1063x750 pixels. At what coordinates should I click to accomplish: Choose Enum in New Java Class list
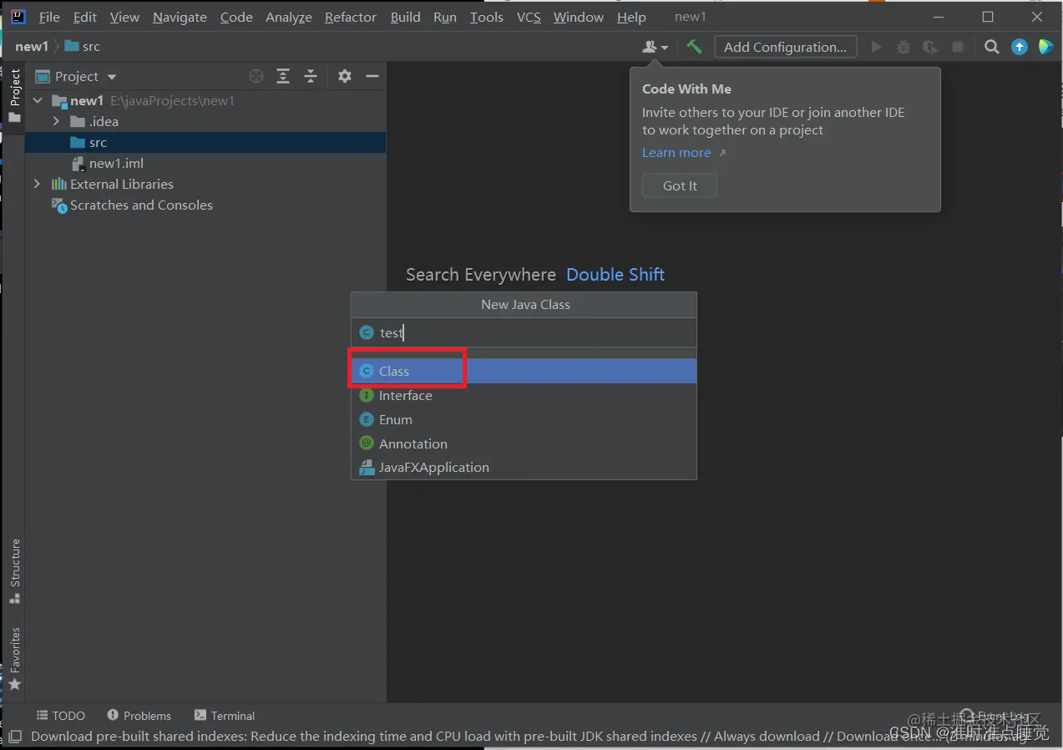click(524, 419)
